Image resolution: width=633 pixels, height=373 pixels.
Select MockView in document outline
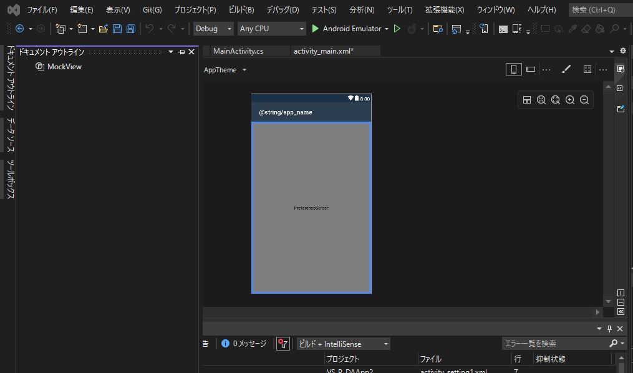pyautogui.click(x=64, y=66)
